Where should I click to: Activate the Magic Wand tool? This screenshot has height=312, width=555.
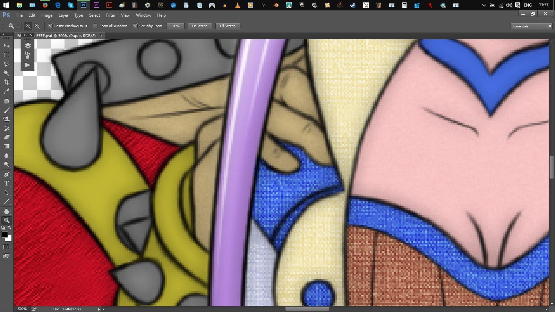coord(7,73)
